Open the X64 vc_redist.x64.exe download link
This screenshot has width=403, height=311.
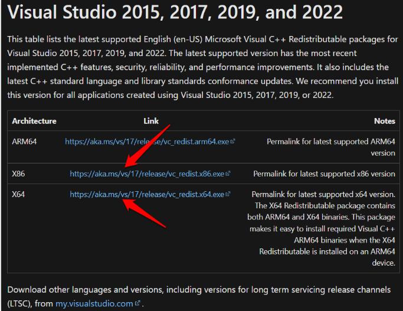(147, 195)
